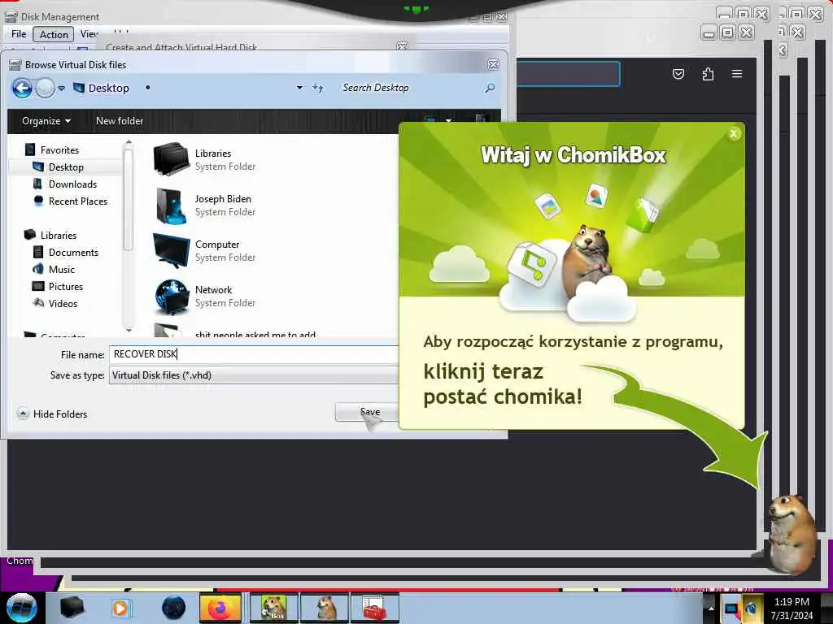Select the Libraries node in navigation pane

pyautogui.click(x=59, y=235)
